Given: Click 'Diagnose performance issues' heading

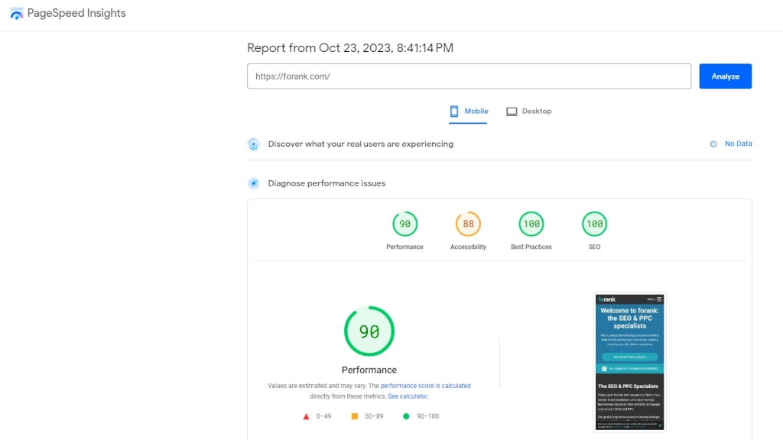Looking at the screenshot, I should tap(327, 183).
